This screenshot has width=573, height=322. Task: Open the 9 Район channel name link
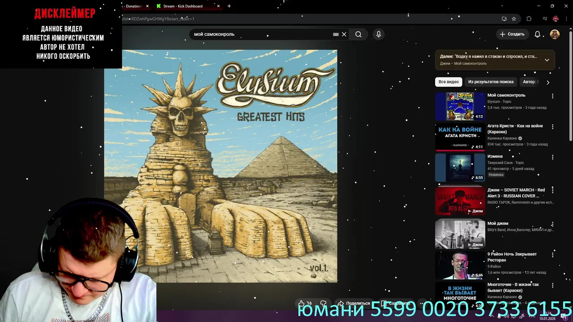494,267
